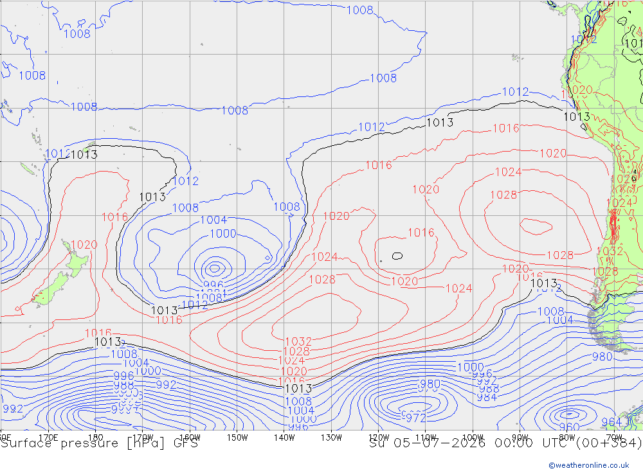Image resolution: width=643 pixels, height=471 pixels.
Task: Select the 140W longitude label
Action: (284, 438)
